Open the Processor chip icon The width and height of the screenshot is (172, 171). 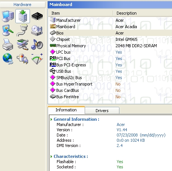pyautogui.click(x=37, y=16)
